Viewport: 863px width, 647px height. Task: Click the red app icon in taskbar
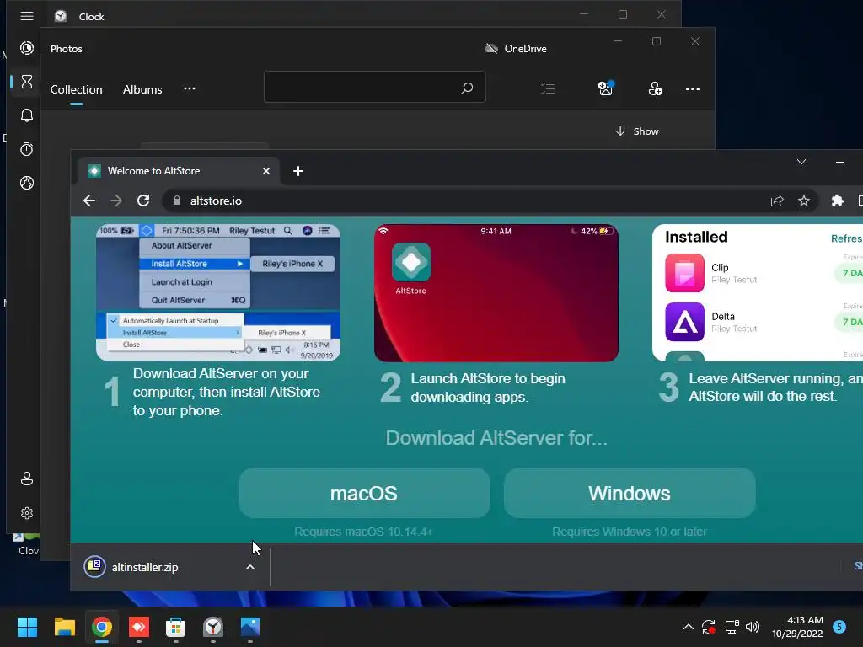tap(139, 627)
